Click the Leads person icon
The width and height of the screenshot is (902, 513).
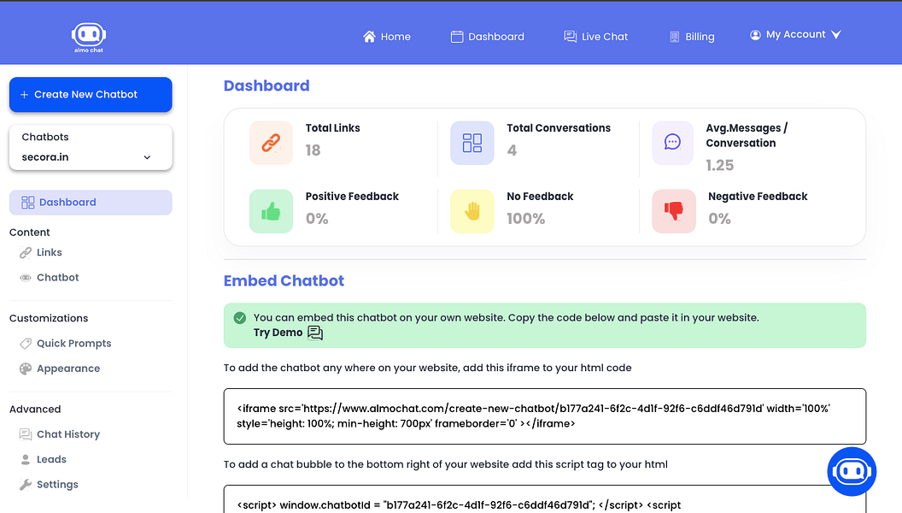click(26, 459)
